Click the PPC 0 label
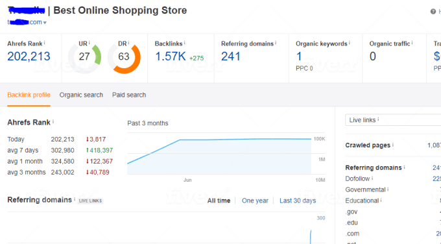Screen dimensions: 441x244 click(x=304, y=68)
